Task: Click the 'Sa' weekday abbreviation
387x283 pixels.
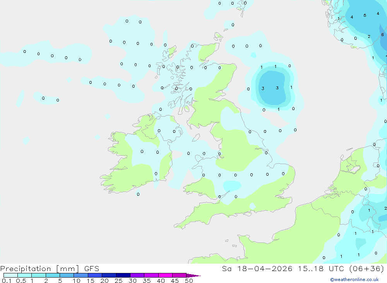Action: 226,268
